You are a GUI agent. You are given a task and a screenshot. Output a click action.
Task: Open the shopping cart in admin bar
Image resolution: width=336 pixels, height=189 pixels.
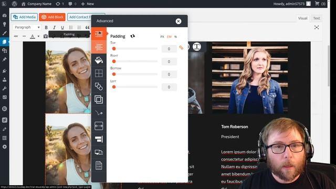(320, 4)
